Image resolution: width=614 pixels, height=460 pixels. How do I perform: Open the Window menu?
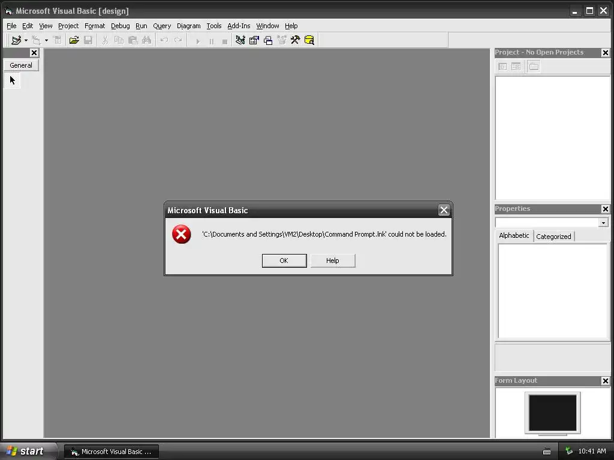pos(267,26)
